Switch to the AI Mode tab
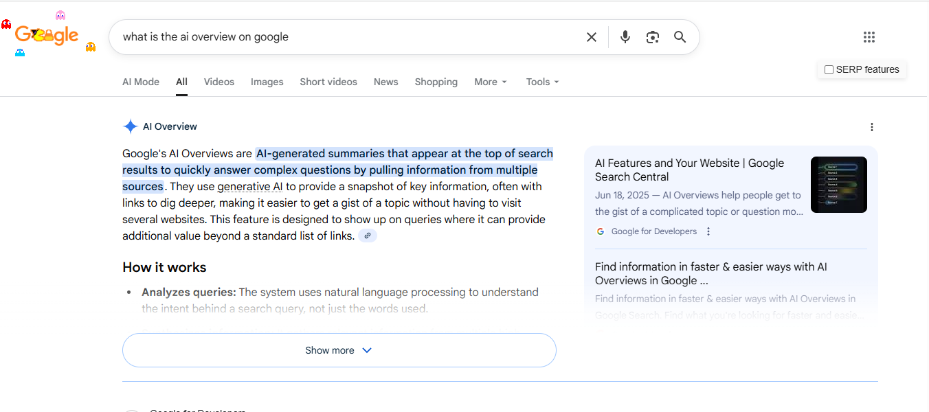This screenshot has height=412, width=929. (141, 82)
